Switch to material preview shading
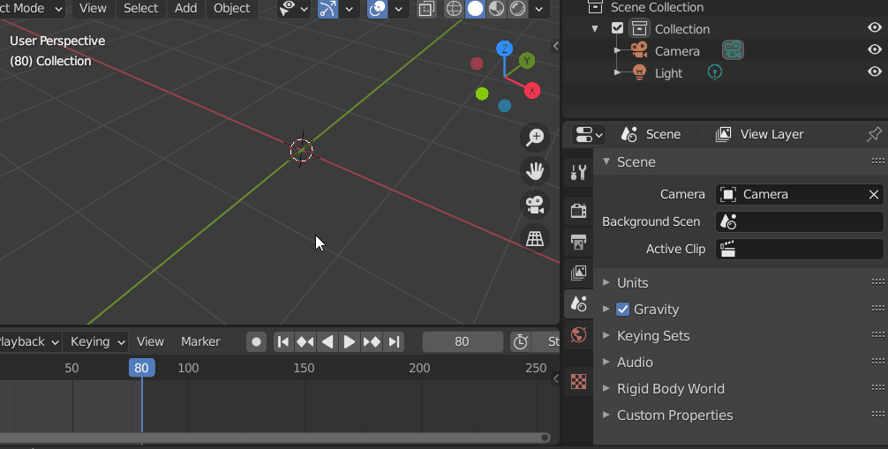The height and width of the screenshot is (449, 888). click(x=497, y=9)
